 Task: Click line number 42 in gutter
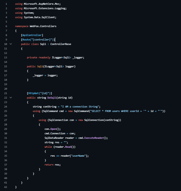(6, 187)
